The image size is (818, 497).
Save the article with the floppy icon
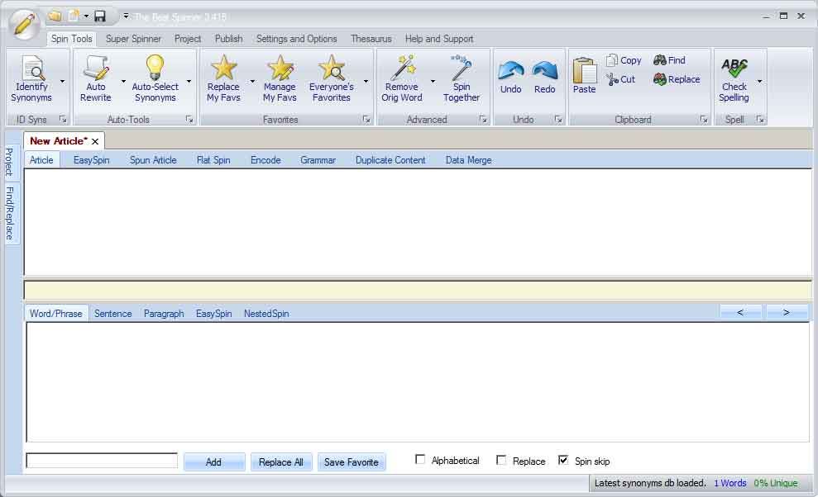(99, 17)
